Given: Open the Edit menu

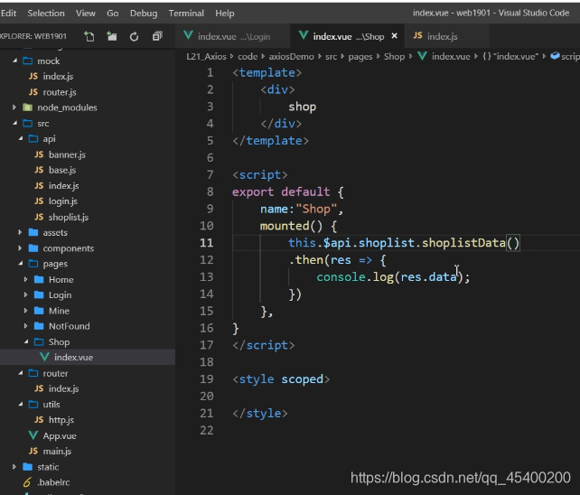Looking at the screenshot, I should [x=8, y=14].
